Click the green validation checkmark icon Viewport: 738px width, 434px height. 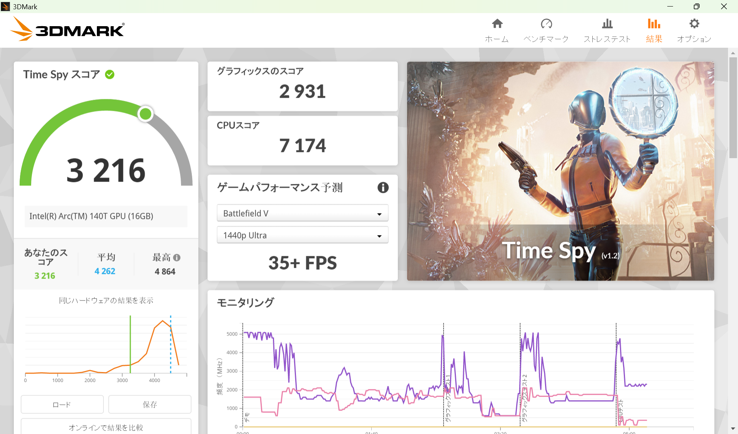tap(110, 74)
